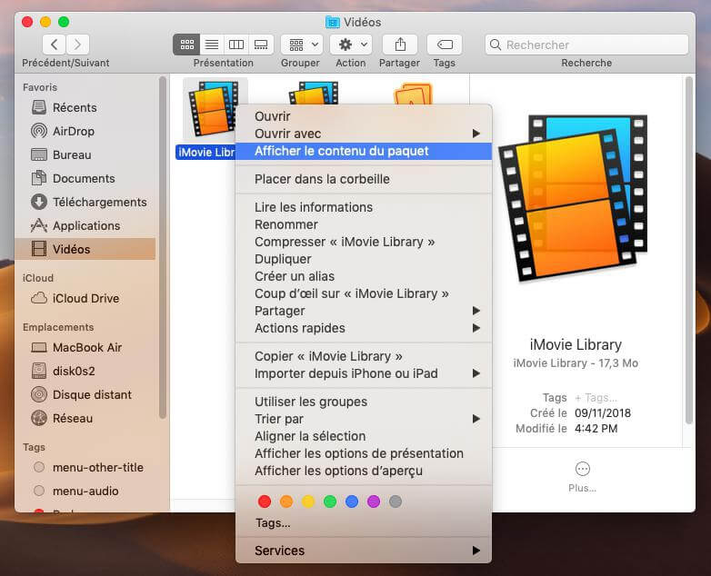Choose Lire les informations
This screenshot has height=576, width=711.
click(x=363, y=207)
